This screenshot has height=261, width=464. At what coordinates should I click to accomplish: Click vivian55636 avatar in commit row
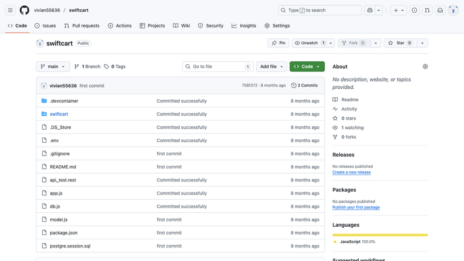tap(44, 85)
